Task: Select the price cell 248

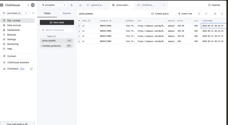Action: pos(184,41)
